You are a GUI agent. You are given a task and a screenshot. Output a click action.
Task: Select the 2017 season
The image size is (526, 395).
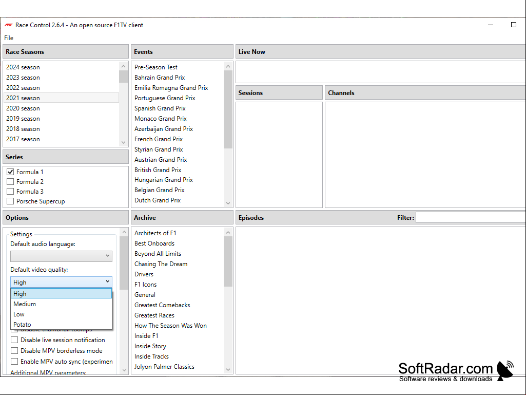[62, 139]
